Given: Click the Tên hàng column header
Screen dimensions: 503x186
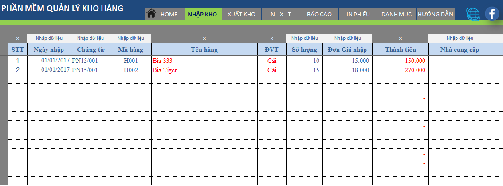Looking at the screenshot, I should tap(204, 50).
